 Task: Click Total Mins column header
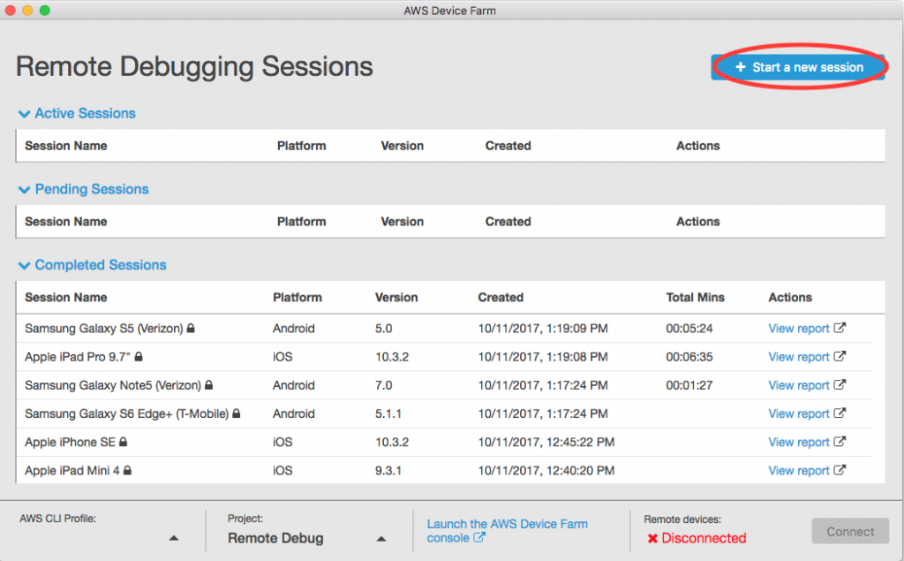[696, 297]
